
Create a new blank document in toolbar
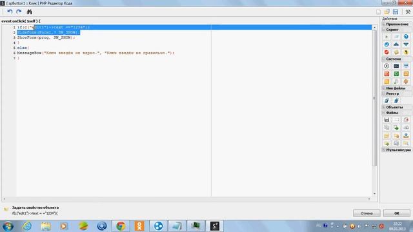pos(378,12)
